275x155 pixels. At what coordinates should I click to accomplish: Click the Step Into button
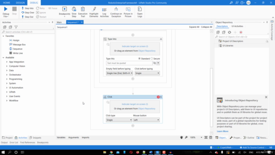click(x=27, y=8)
